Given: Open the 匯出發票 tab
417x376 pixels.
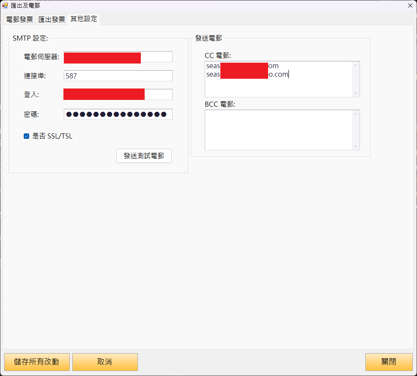Looking at the screenshot, I should coord(52,19).
